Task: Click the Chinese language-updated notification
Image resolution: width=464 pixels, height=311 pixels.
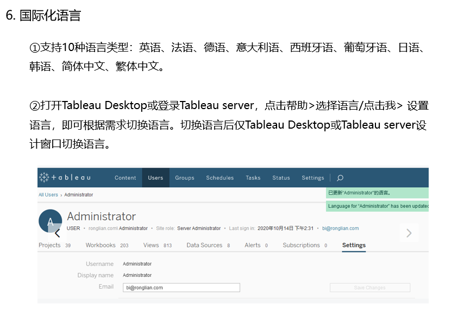Action: [x=377, y=193]
